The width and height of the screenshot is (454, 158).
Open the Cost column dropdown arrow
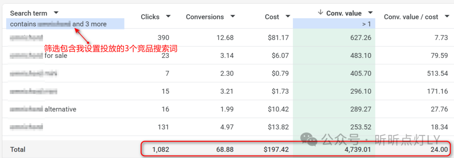point(288,16)
